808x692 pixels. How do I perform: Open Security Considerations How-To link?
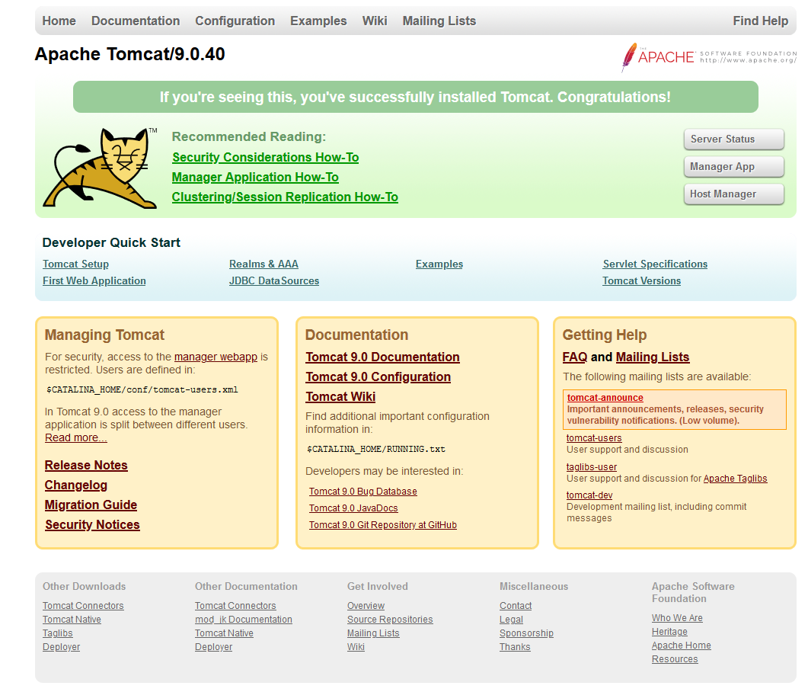265,157
